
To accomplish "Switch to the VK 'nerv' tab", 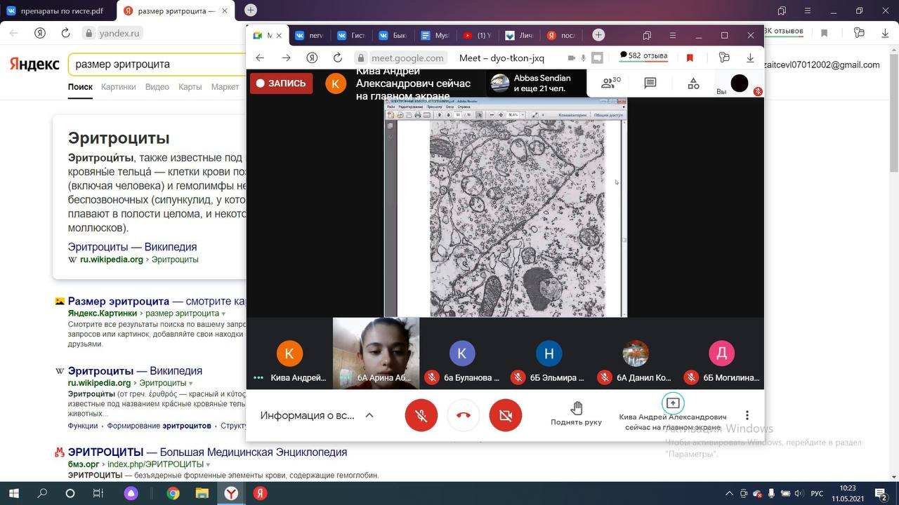I will pos(310,36).
